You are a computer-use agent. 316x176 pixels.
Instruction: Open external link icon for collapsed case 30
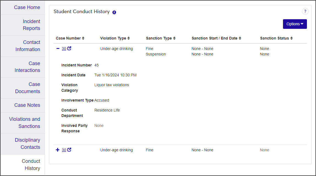(69, 150)
